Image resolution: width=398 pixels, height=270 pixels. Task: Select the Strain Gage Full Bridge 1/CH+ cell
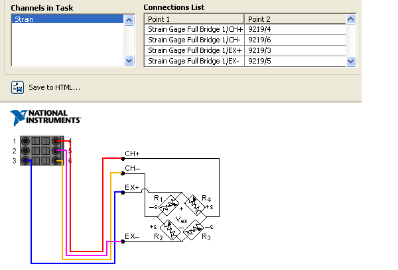[x=194, y=29]
